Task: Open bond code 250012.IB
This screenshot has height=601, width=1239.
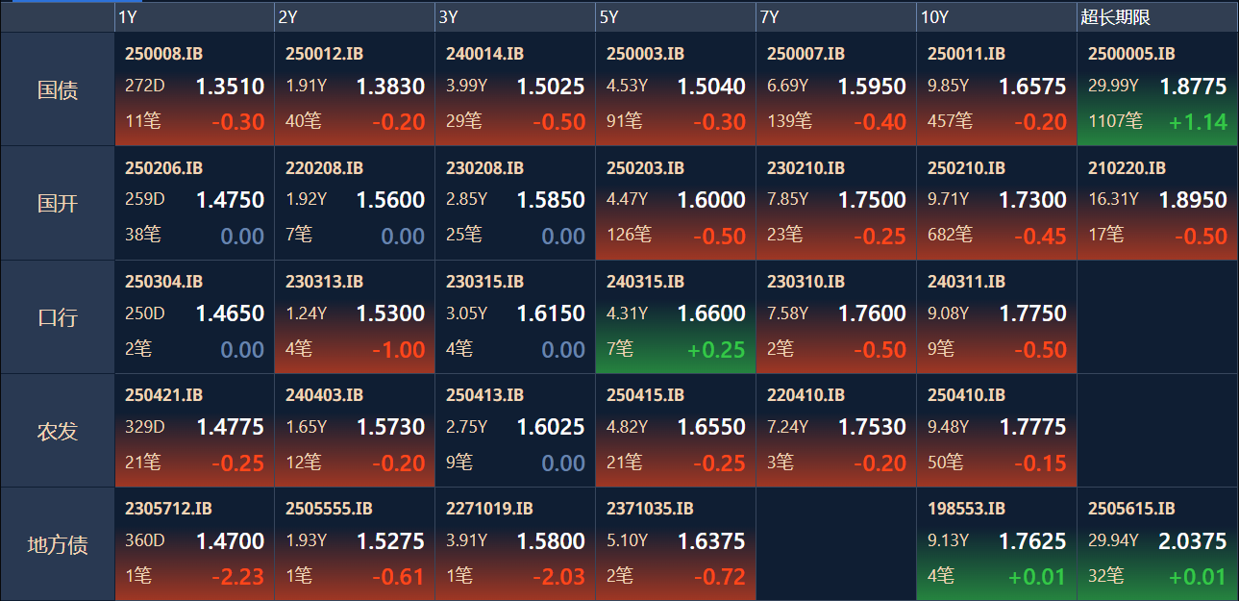Action: [x=324, y=55]
